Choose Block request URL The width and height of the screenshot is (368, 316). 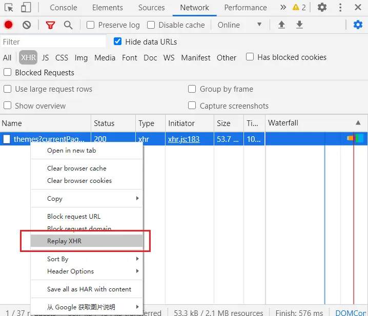point(87,216)
